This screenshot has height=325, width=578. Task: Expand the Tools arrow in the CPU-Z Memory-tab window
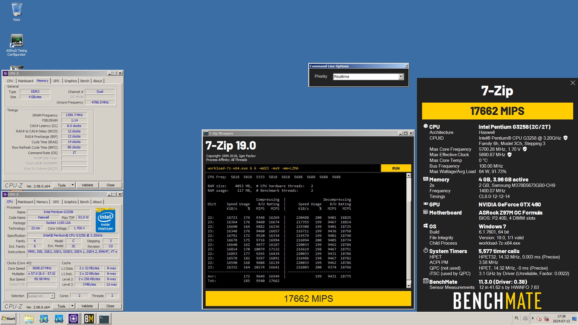point(73,185)
